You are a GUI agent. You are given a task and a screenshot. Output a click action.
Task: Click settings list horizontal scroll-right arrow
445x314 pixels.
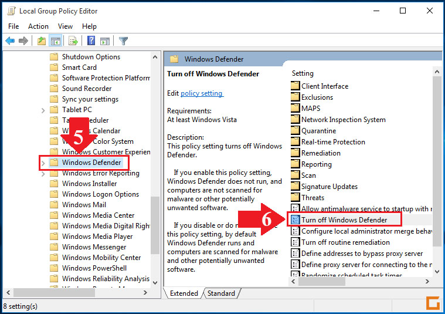(427, 281)
